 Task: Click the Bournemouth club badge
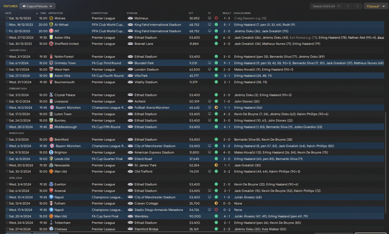tap(51, 82)
